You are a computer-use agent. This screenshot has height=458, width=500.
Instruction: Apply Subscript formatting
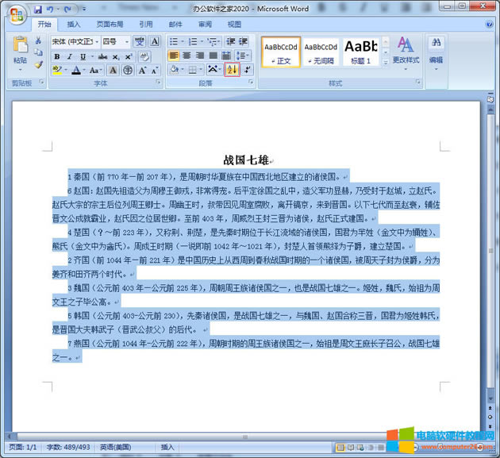116,57
